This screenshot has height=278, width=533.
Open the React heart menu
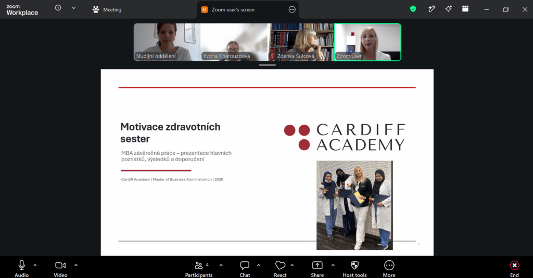click(x=280, y=269)
